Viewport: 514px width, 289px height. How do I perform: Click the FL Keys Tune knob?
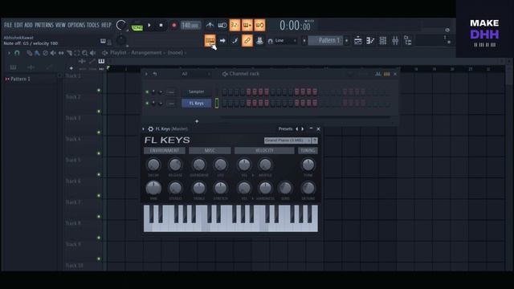pyautogui.click(x=308, y=165)
